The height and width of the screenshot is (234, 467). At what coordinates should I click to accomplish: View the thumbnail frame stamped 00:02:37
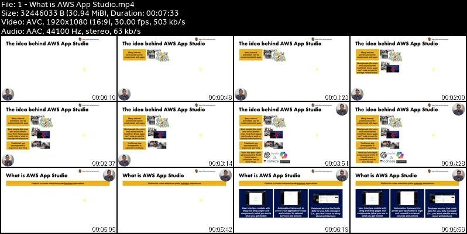(59, 135)
